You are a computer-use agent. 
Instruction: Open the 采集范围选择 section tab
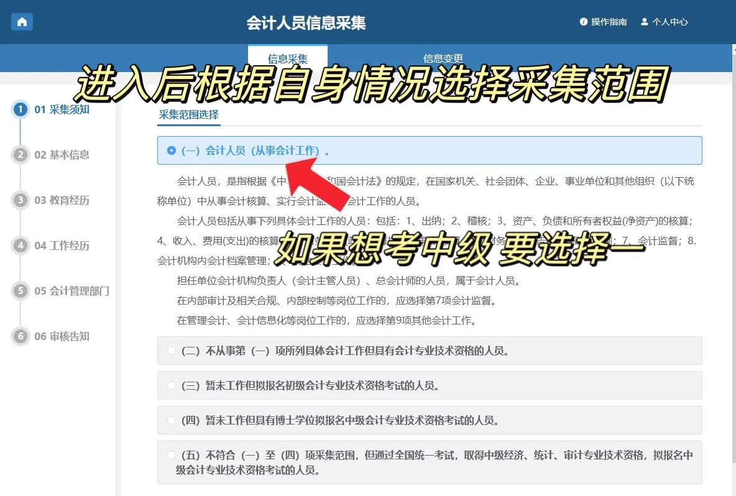click(188, 115)
